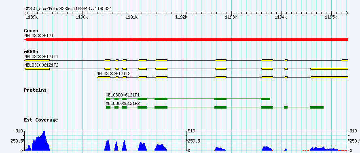
Task: Open the MELO3C006121P2 protein label
Action: point(123,103)
